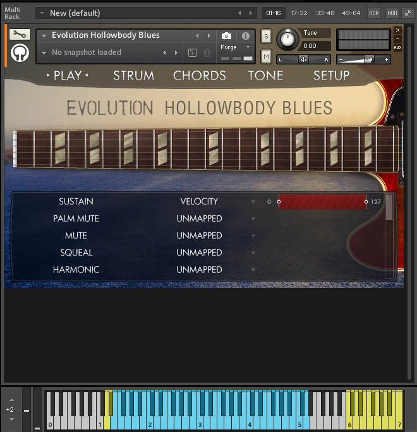Open the Sustain VELOCITY mapping dropdown
The image size is (417, 432).
tap(253, 201)
